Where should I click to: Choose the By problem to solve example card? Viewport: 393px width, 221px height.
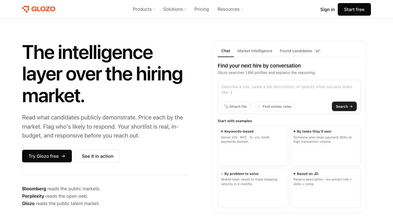(x=253, y=188)
